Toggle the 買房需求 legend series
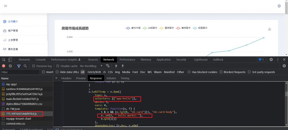The height and width of the screenshot is (130, 288). click(166, 28)
